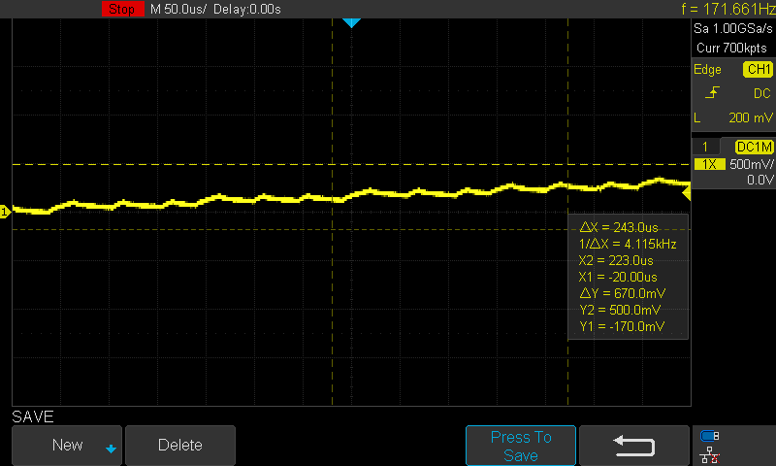
Task: Click the ΔX = 243.0us cursor reading
Action: pos(619,227)
